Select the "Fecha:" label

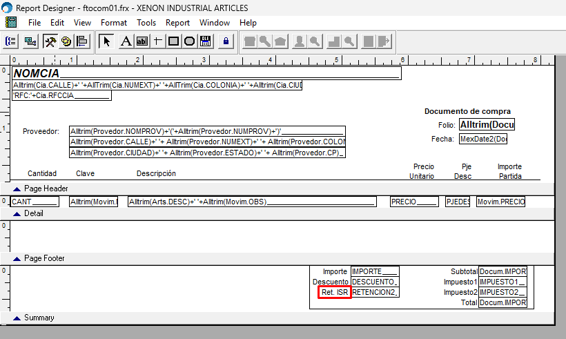(x=442, y=139)
